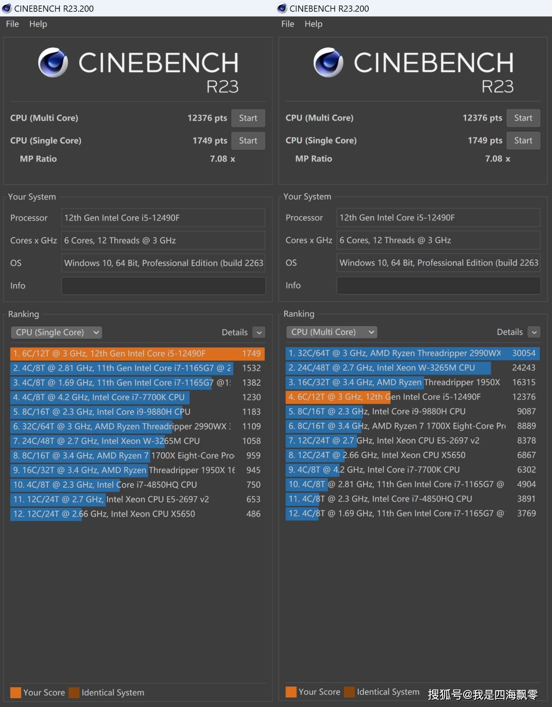Open CPU (Single Core) ranking dropdown
The image size is (552, 707).
[57, 333]
